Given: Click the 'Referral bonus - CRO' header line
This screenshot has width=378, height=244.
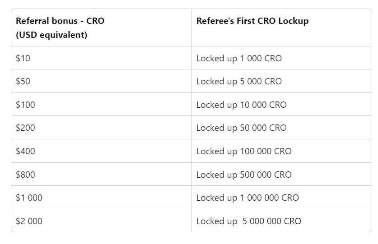Looking at the screenshot, I should click(x=60, y=21).
